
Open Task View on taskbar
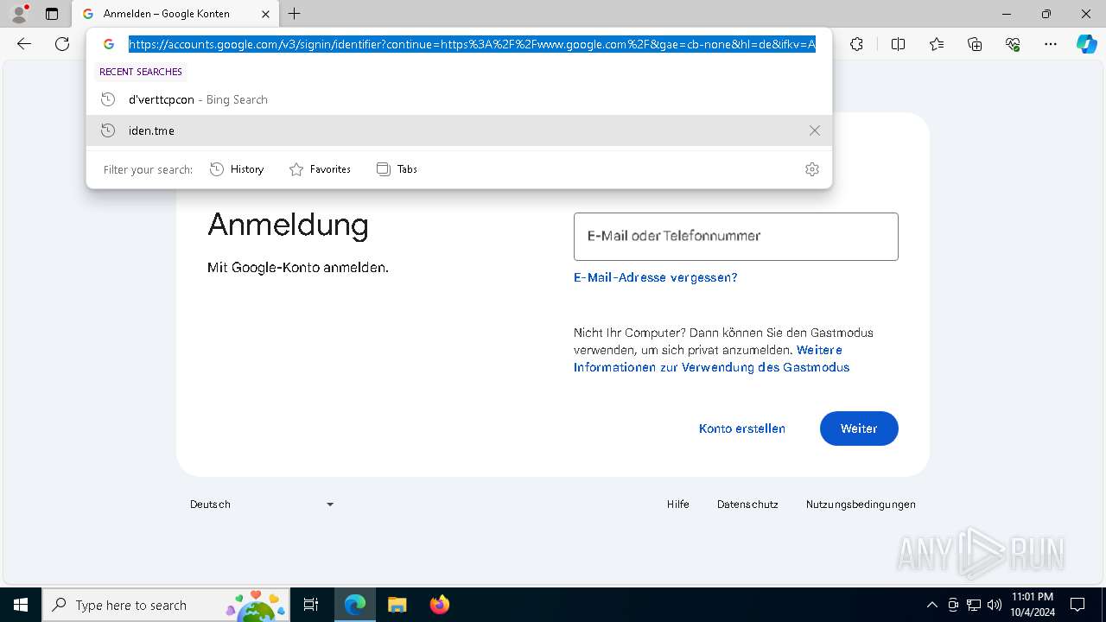tap(311, 605)
